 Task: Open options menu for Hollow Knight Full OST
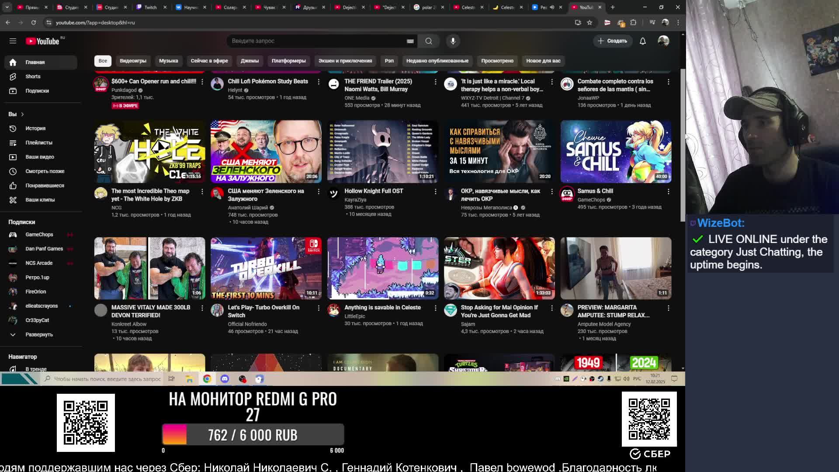[x=435, y=191]
